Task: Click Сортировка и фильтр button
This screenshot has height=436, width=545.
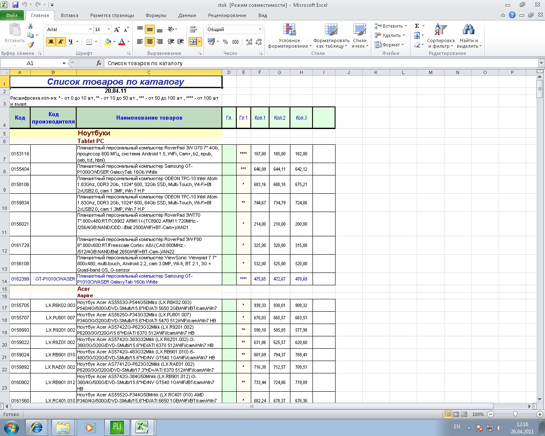Action: (441, 36)
